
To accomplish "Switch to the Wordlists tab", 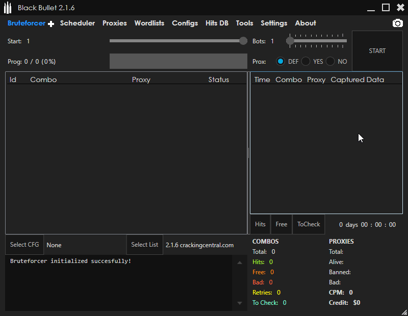I will coord(149,23).
